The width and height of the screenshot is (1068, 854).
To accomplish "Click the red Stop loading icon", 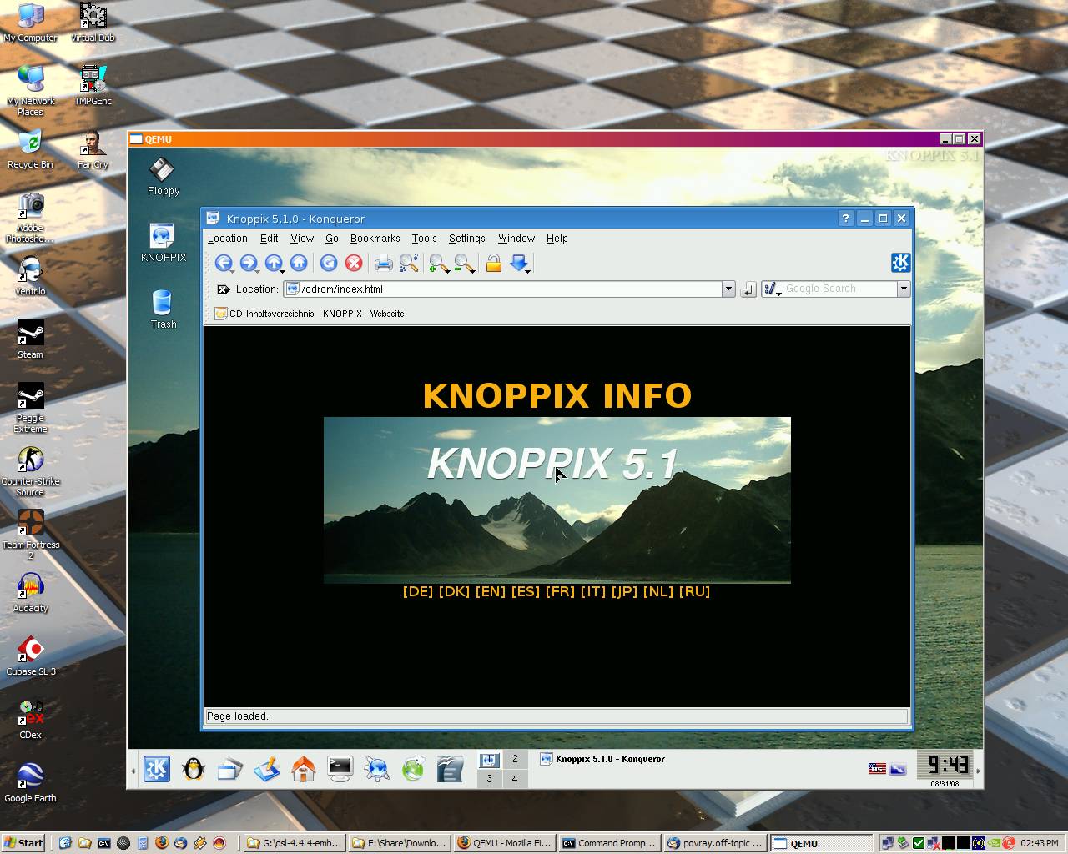I will pyautogui.click(x=354, y=264).
